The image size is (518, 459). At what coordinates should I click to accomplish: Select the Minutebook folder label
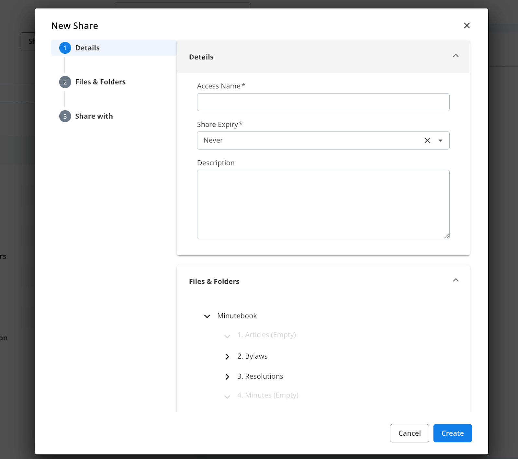(237, 316)
